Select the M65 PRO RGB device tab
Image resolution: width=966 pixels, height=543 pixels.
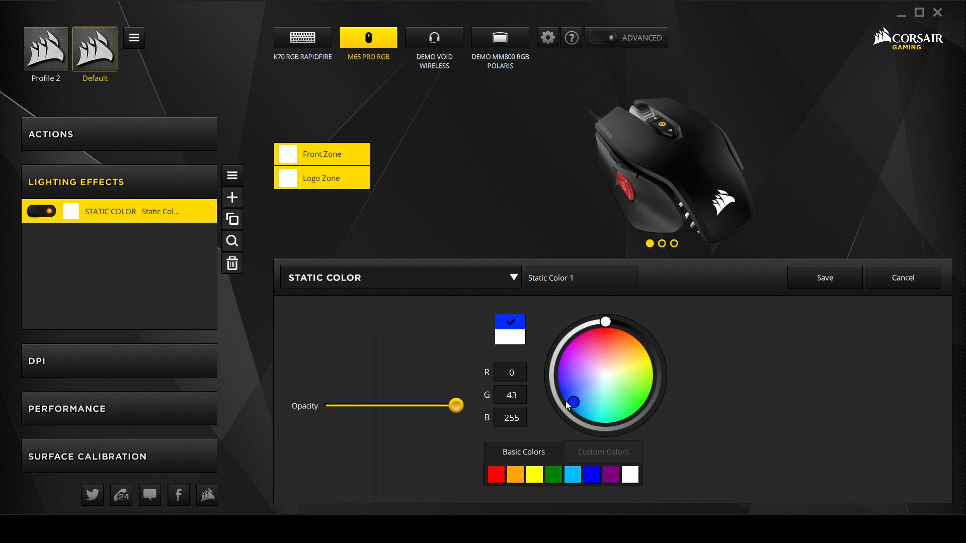[368, 37]
